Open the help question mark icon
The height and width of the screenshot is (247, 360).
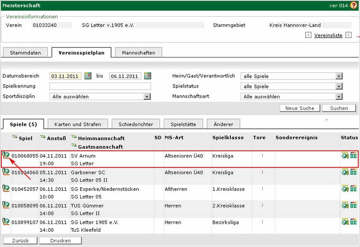coord(353,5)
